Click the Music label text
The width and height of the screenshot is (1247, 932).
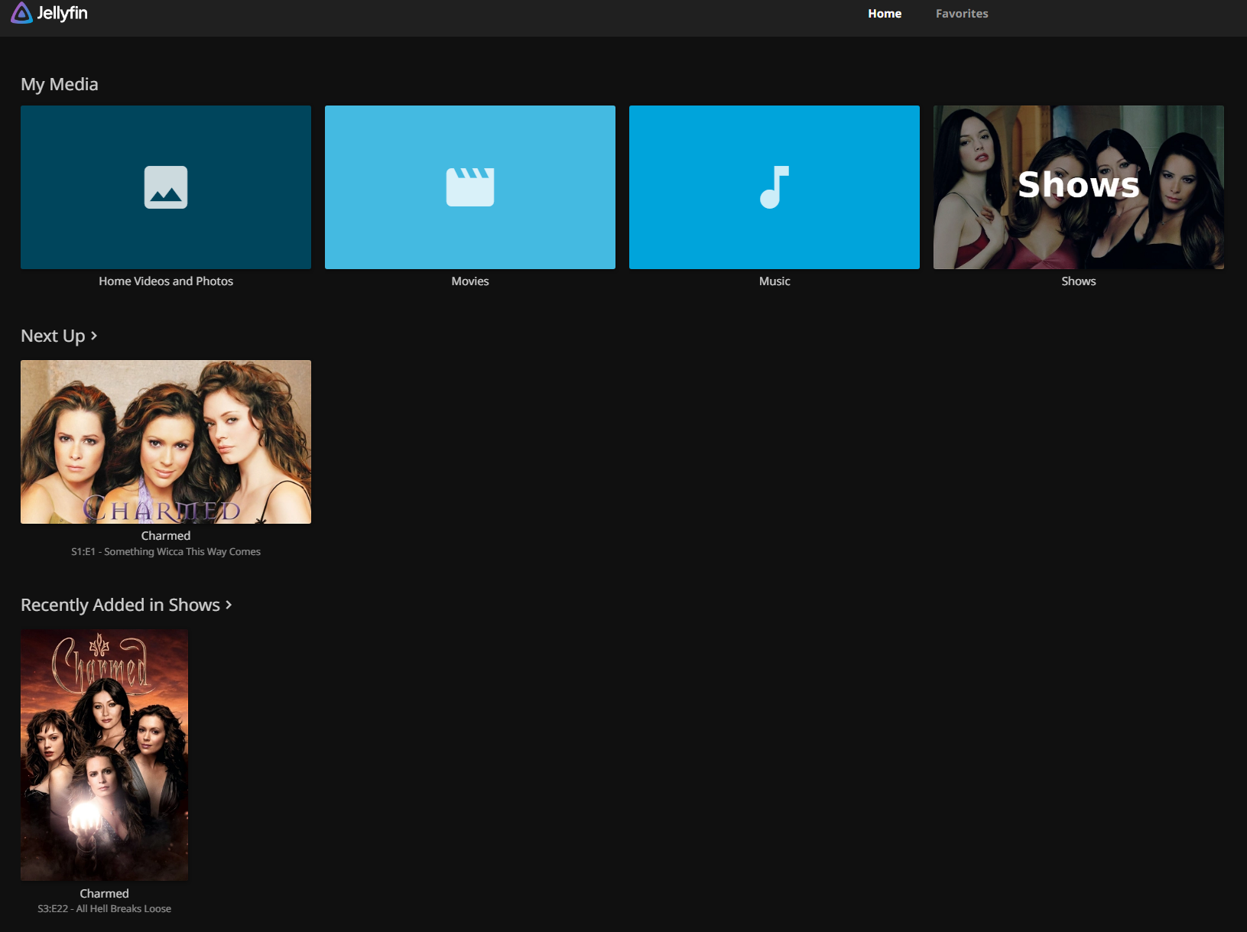pos(775,281)
